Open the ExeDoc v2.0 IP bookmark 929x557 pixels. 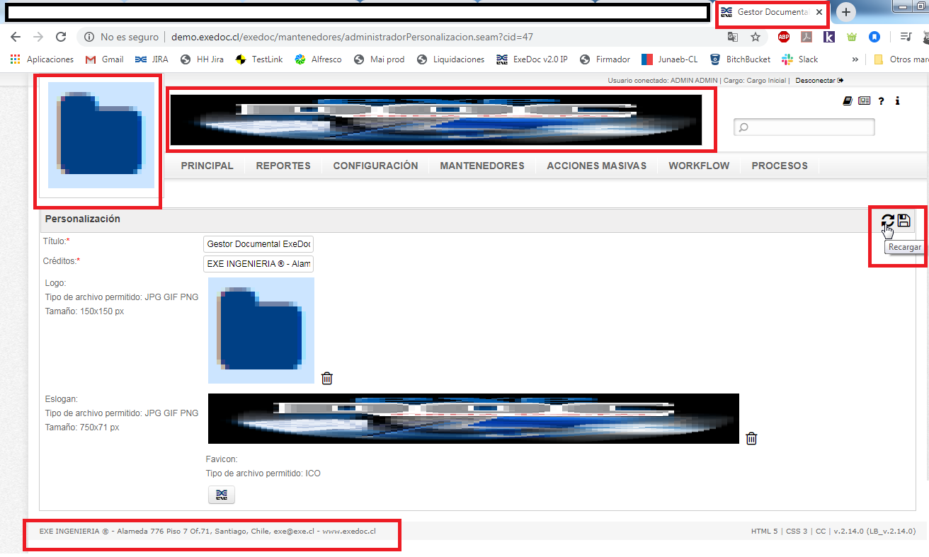click(532, 59)
